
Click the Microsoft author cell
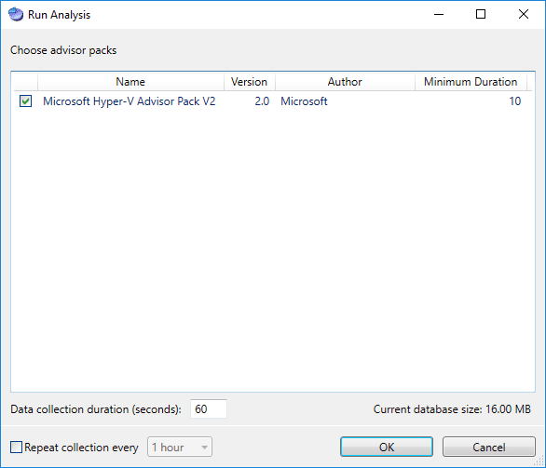304,101
